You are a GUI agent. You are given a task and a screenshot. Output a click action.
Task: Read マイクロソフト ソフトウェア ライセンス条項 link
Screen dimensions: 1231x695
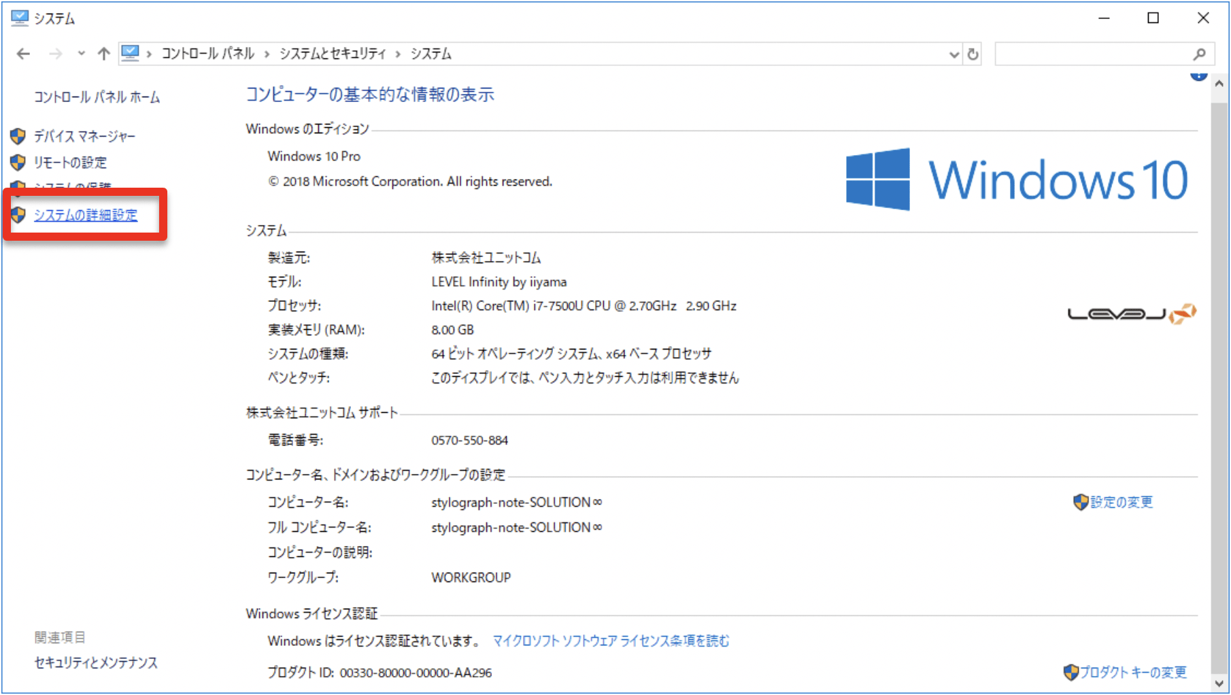coord(611,641)
